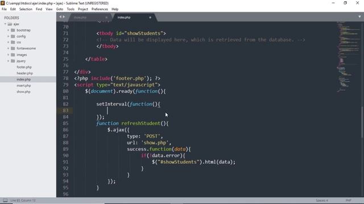The height and width of the screenshot is (204, 364).
Task: Open the Preferences menu
Action: [100, 9]
